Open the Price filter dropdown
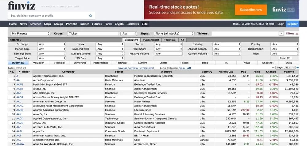The height and width of the screenshot is (146, 307). [285, 54]
